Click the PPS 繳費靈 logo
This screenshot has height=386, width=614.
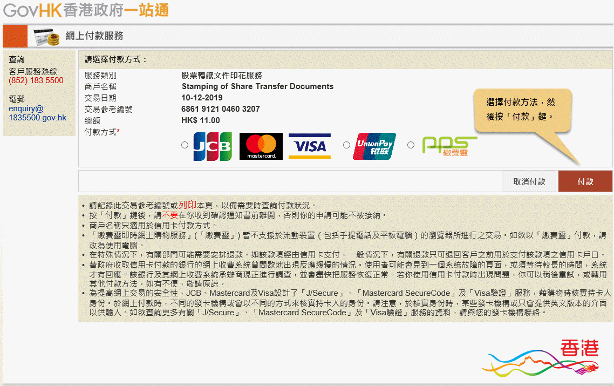pyautogui.click(x=449, y=146)
